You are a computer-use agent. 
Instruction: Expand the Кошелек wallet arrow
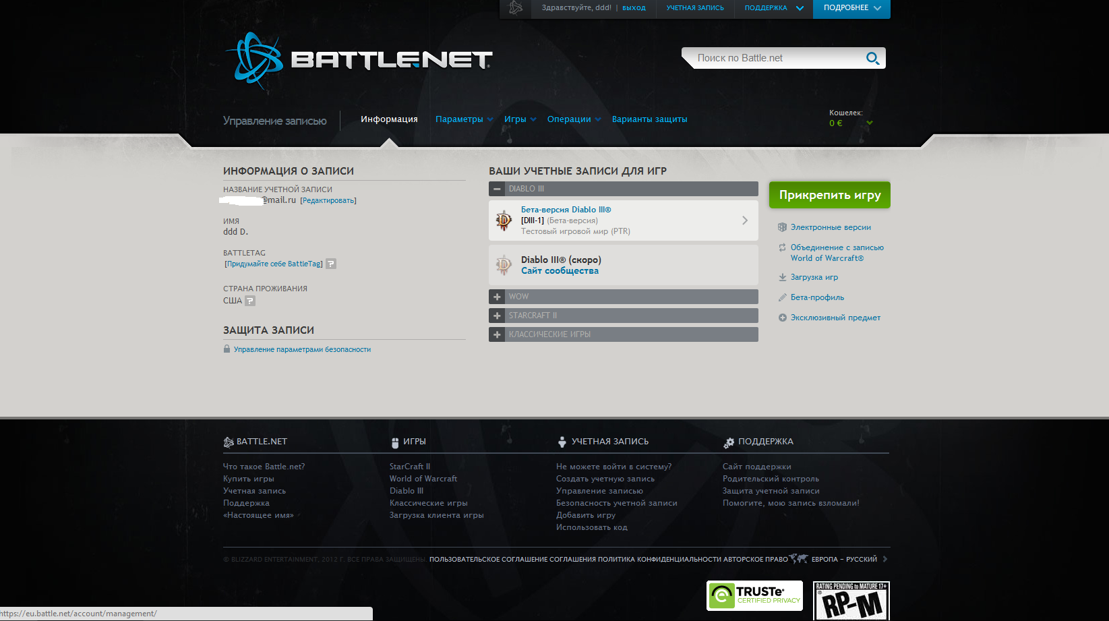point(870,123)
